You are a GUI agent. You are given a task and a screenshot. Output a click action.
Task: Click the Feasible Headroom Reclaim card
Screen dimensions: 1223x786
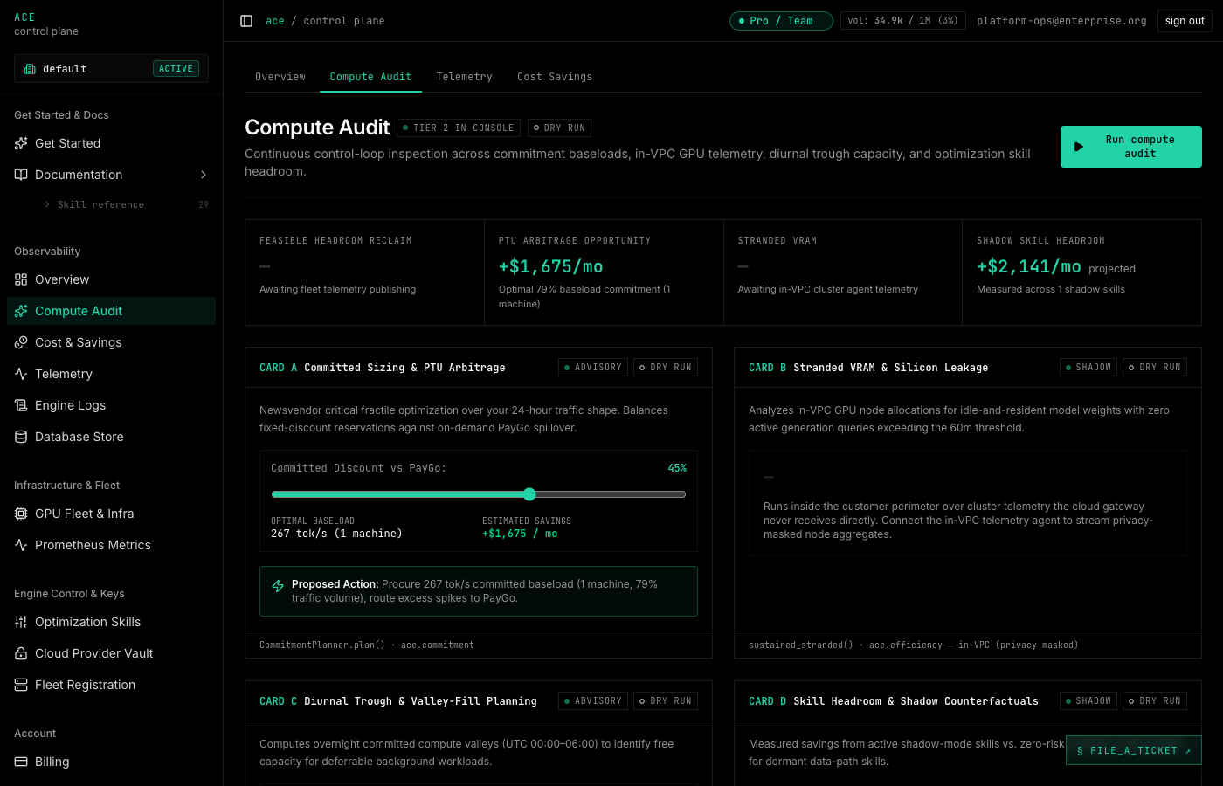pyautogui.click(x=364, y=272)
